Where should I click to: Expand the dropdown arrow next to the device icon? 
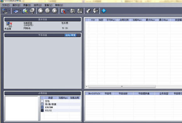[x=20, y=11]
